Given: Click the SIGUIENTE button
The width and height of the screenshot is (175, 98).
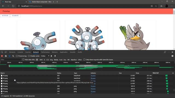Looking at the screenshot, I should (x=15, y=16).
